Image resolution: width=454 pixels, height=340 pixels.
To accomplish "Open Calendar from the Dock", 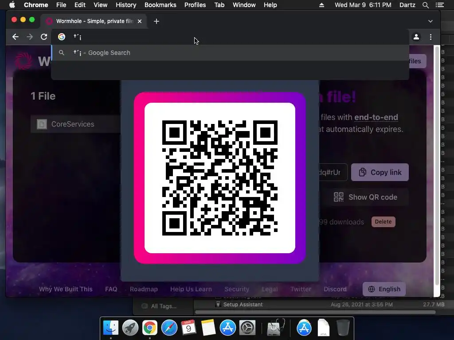I will click(x=188, y=328).
